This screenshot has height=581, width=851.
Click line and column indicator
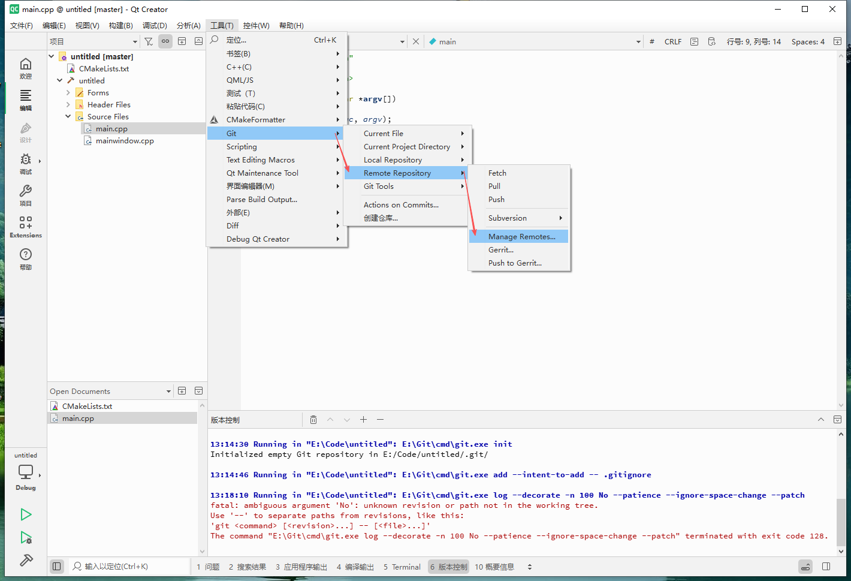point(754,41)
